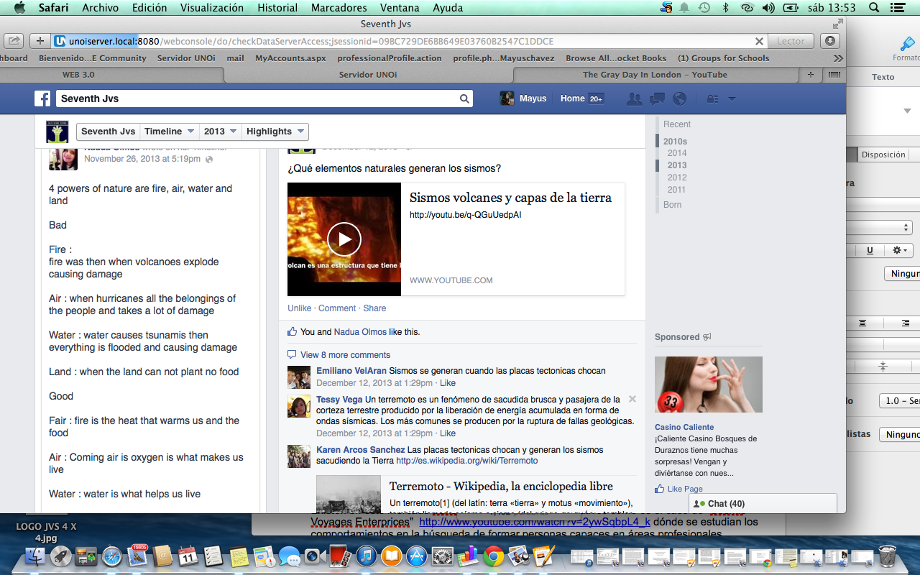Stop loading page with X in address bar
The height and width of the screenshot is (575, 920).
tap(759, 42)
